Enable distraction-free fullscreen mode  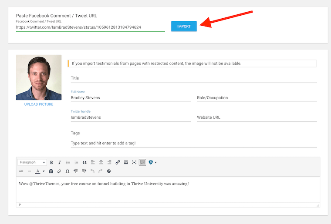pos(134,163)
